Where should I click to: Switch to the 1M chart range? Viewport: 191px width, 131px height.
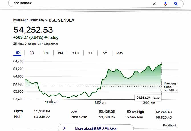click(x=46, y=53)
